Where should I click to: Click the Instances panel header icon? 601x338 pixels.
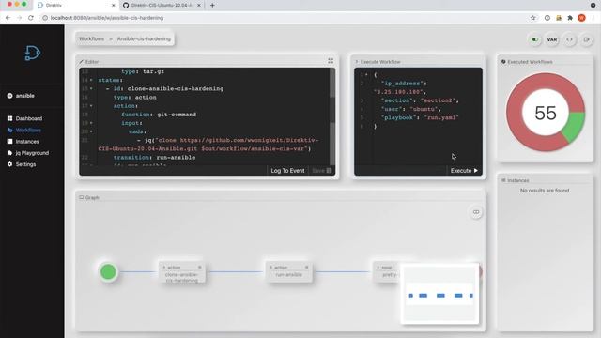pyautogui.click(x=503, y=180)
